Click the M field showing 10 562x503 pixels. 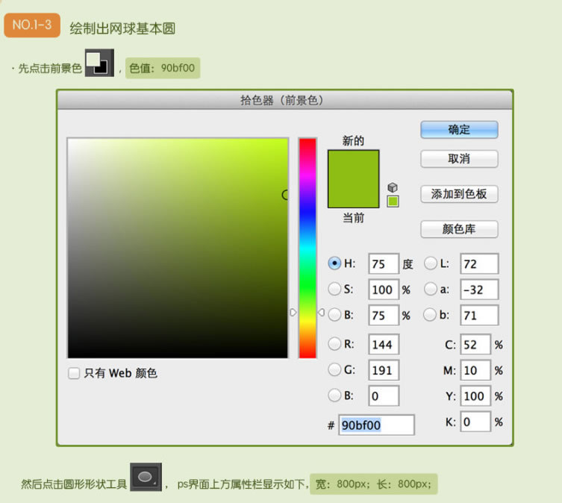coord(475,370)
